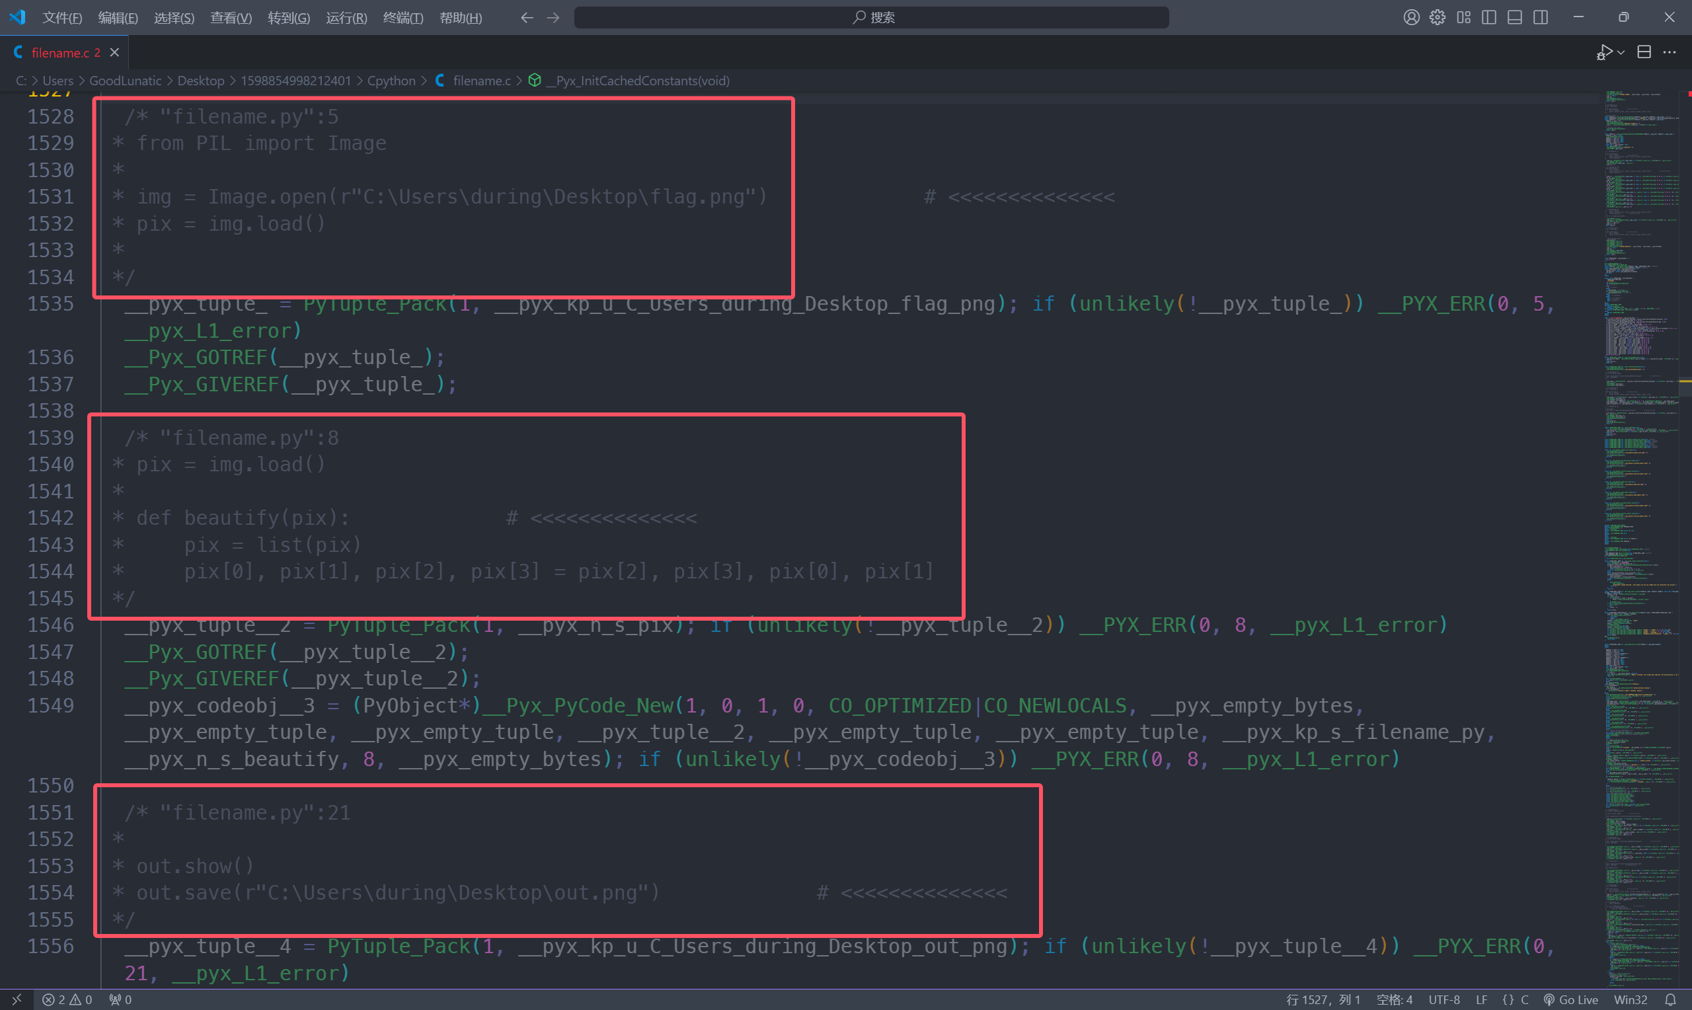Click Win32 configuration in status bar

pos(1630,1000)
